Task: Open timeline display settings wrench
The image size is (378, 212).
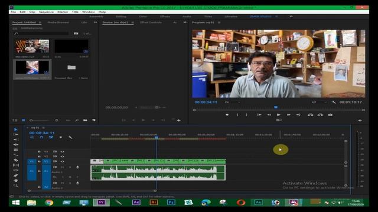Action: click(x=70, y=137)
